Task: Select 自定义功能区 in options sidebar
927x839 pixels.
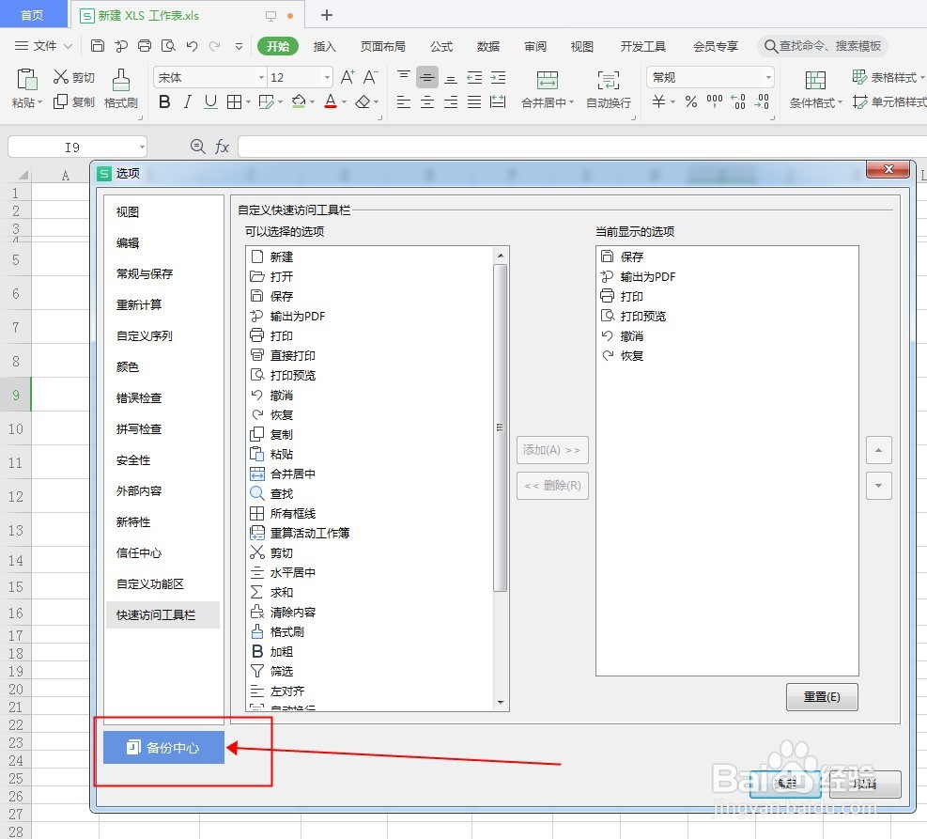Action: click(x=150, y=584)
